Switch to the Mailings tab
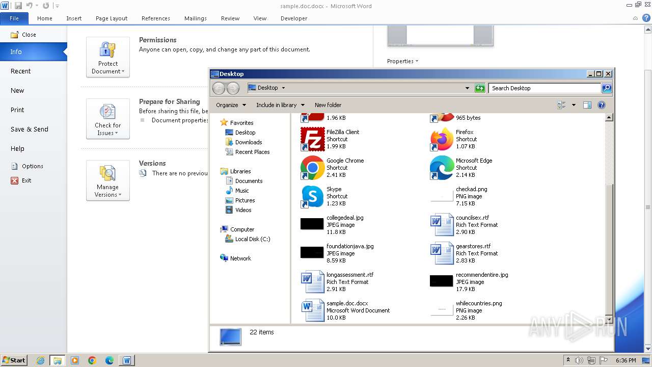The height and width of the screenshot is (367, 652). coord(196,18)
